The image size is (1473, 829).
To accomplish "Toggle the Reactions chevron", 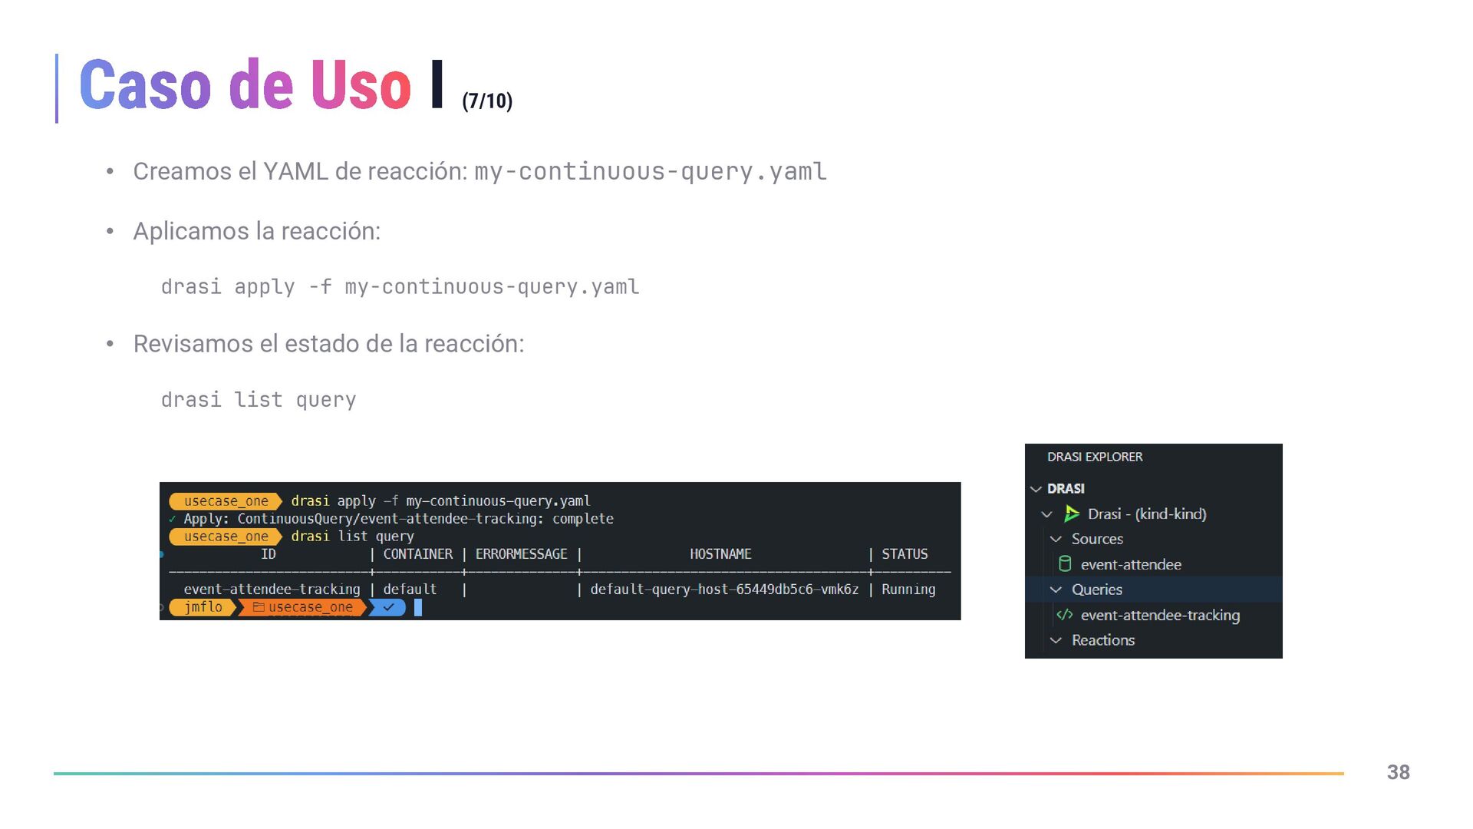I will pyautogui.click(x=1056, y=640).
